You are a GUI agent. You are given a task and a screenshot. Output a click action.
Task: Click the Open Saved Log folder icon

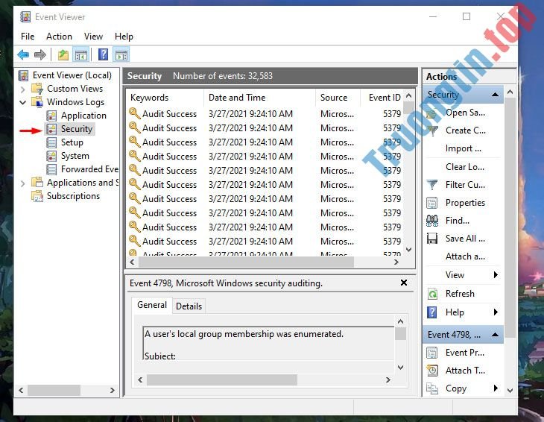(432, 113)
